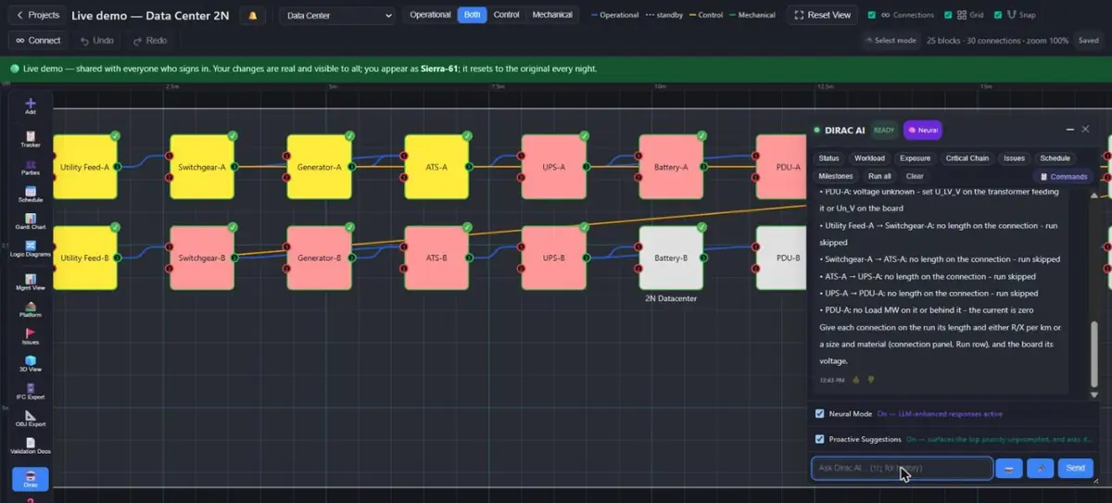Select the Mechanical view tab

pos(552,15)
